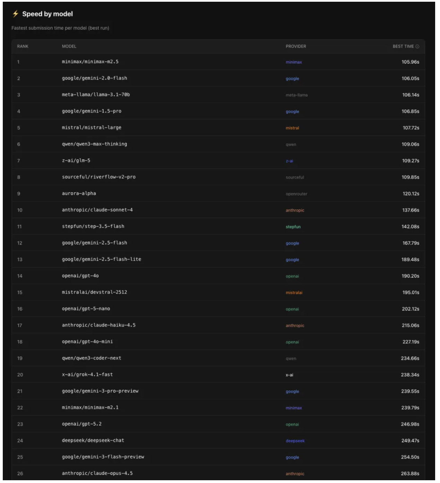Open the minimax provider link in row 1
This screenshot has height=483, width=440.
click(x=294, y=62)
